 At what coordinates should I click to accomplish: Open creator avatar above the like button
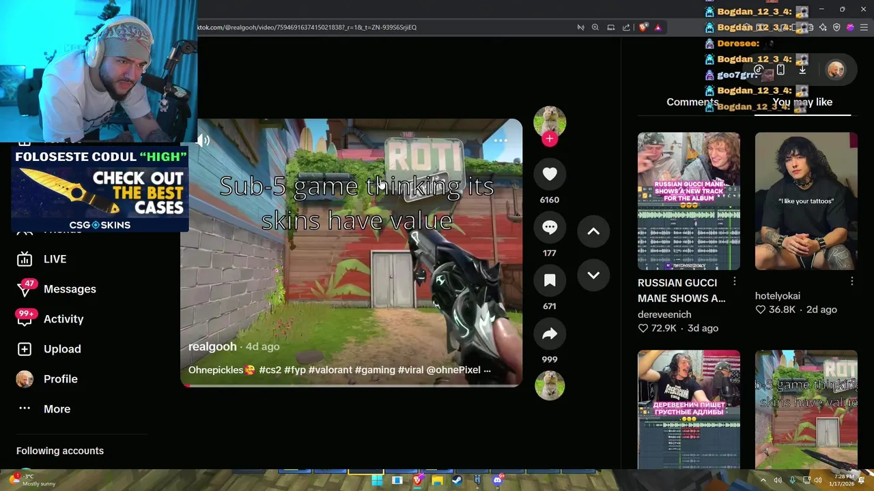550,122
